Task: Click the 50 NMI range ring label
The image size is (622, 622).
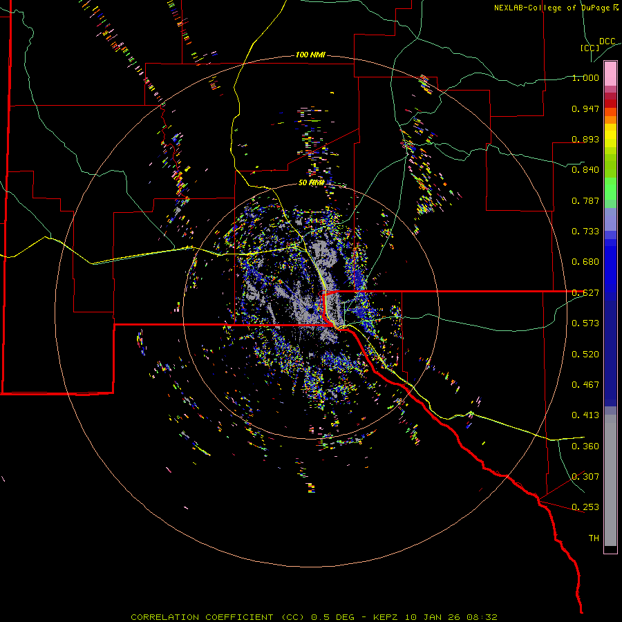Action: (x=312, y=182)
